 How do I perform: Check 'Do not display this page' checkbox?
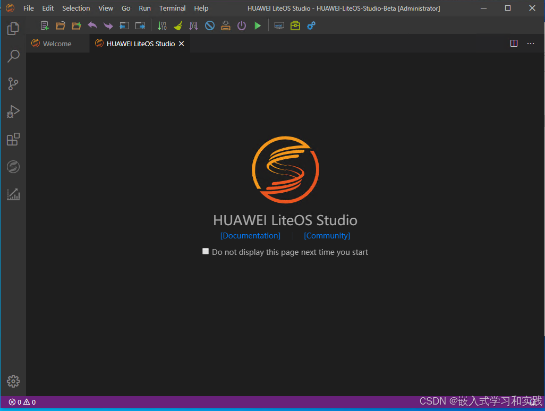pos(206,251)
